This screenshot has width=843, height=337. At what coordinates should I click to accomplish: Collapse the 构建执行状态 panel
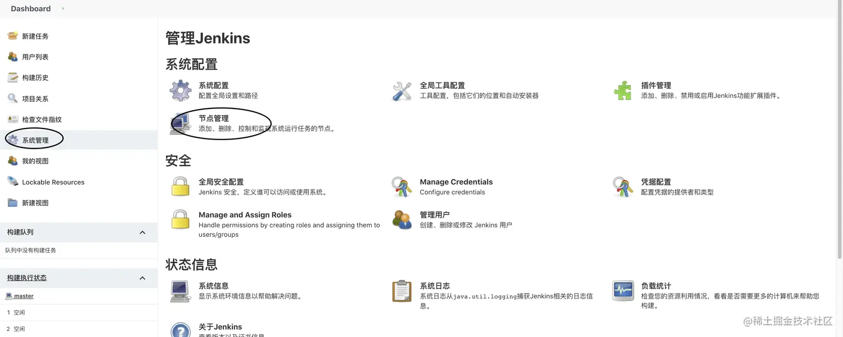(x=142, y=278)
